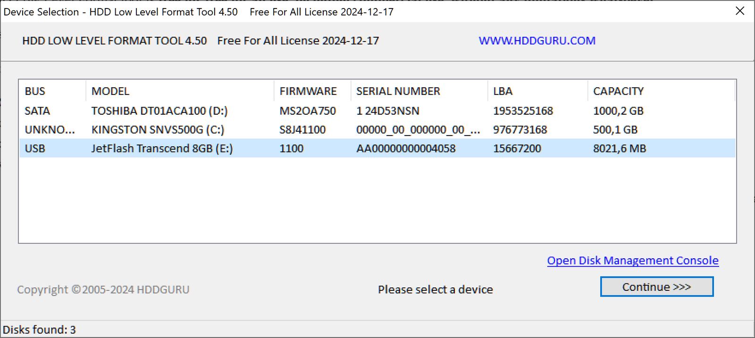Open the WWW.HDDGURU.COM website link
Screen dimensions: 755x338
[x=537, y=41]
